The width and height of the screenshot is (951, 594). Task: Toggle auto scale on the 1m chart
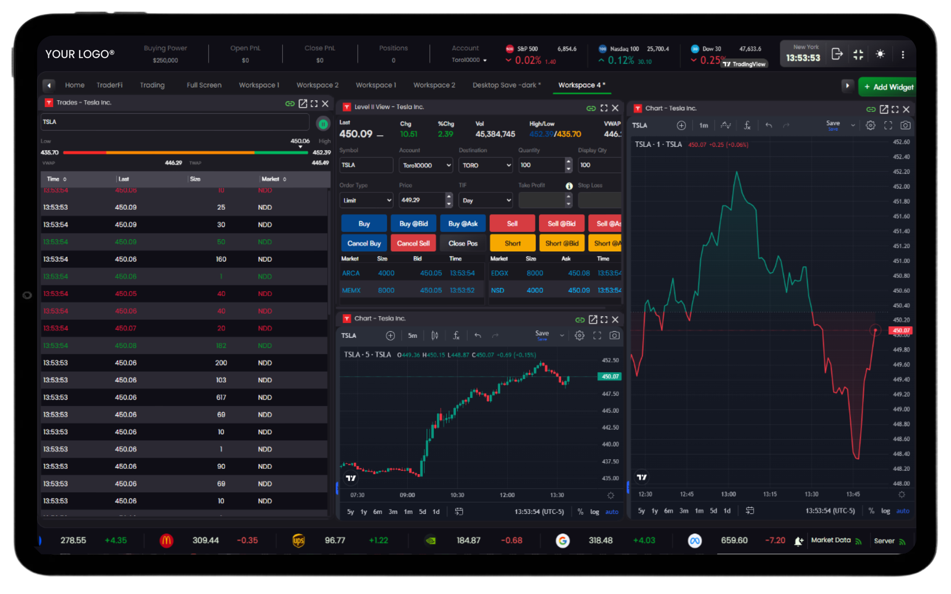click(902, 511)
